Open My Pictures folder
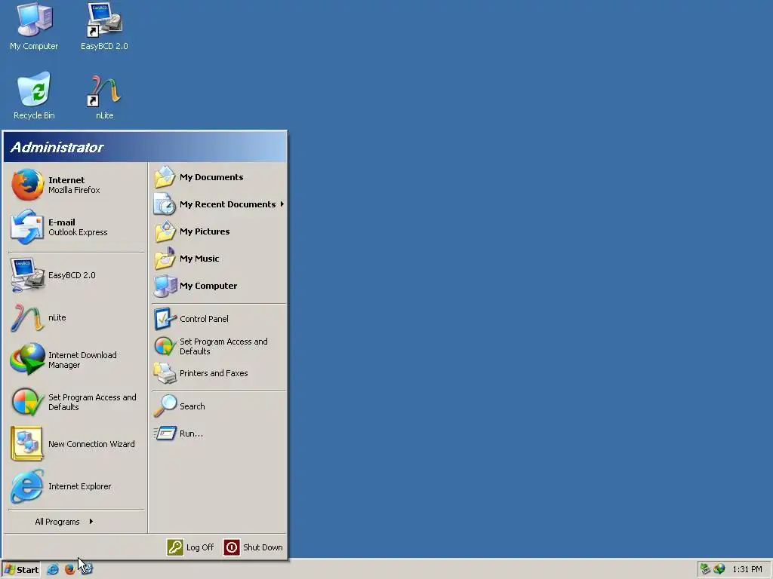 219,231
